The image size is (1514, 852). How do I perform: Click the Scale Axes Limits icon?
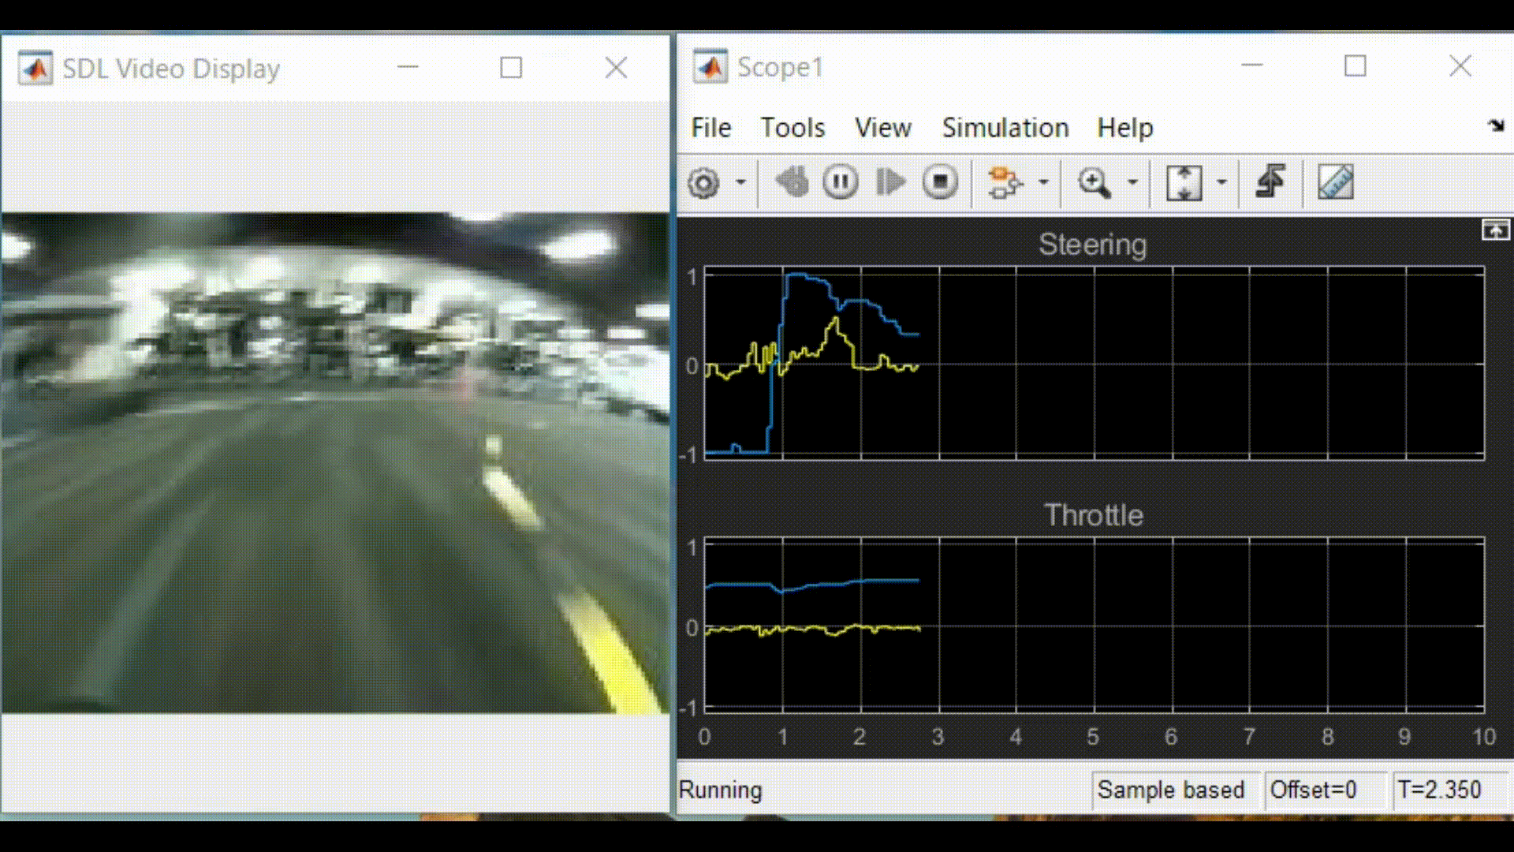click(1184, 183)
